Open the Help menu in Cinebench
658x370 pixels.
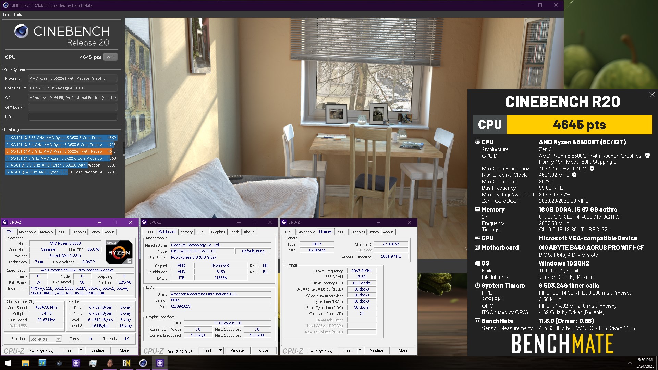coord(18,14)
